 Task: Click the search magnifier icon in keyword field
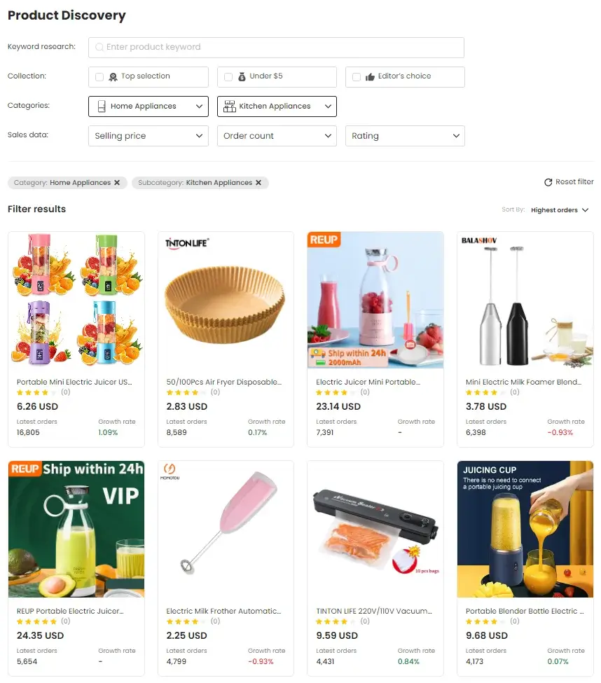[x=99, y=47]
